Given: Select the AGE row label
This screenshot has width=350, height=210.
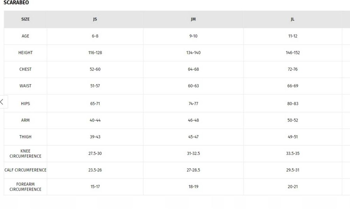Looking at the screenshot, I should pos(26,36).
